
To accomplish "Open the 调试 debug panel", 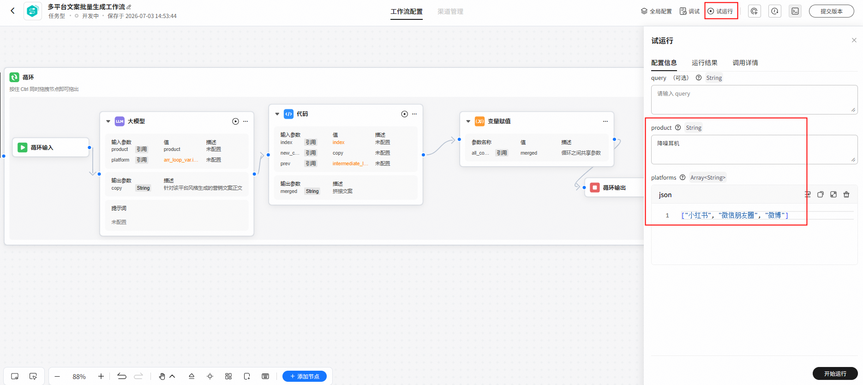I will 690,11.
